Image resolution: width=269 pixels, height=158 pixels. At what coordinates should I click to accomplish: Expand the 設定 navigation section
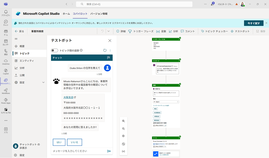[43, 82]
